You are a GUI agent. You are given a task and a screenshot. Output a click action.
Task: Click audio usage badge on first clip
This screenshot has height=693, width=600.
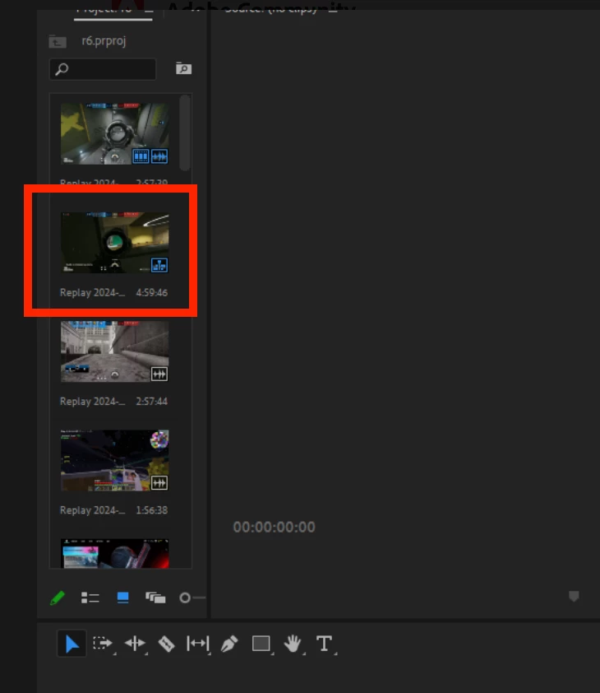[x=159, y=156]
